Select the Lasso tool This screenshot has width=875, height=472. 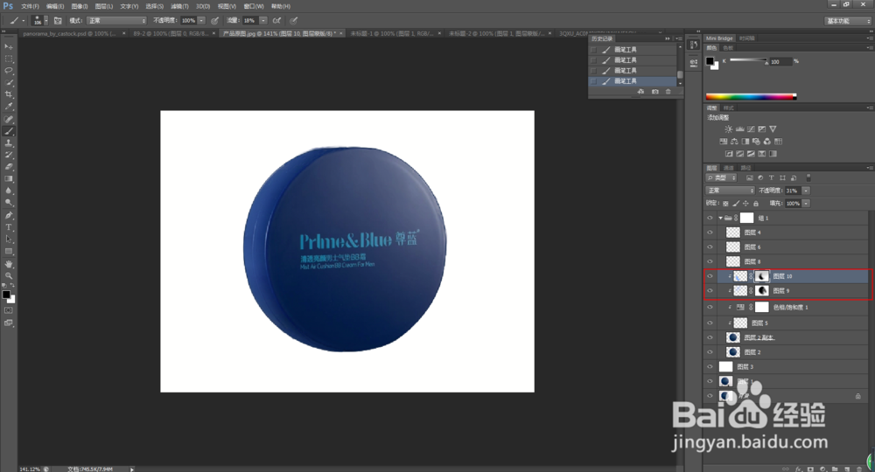[9, 71]
